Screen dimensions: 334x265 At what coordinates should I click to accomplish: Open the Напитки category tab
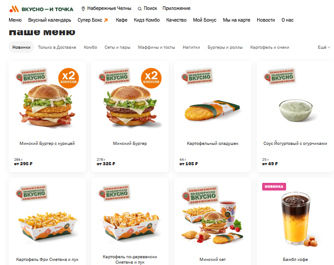(x=191, y=47)
